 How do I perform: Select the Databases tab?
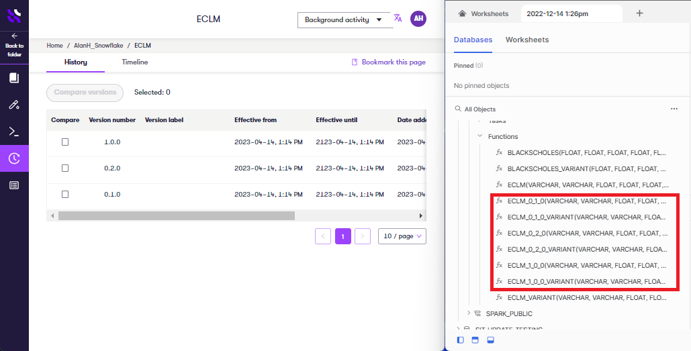point(473,40)
